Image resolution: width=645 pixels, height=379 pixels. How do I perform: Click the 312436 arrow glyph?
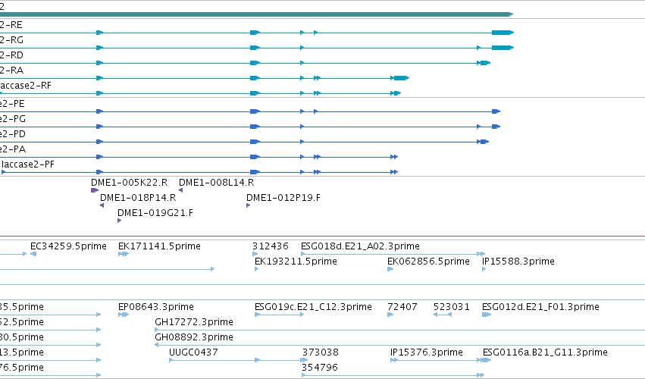pos(255,254)
